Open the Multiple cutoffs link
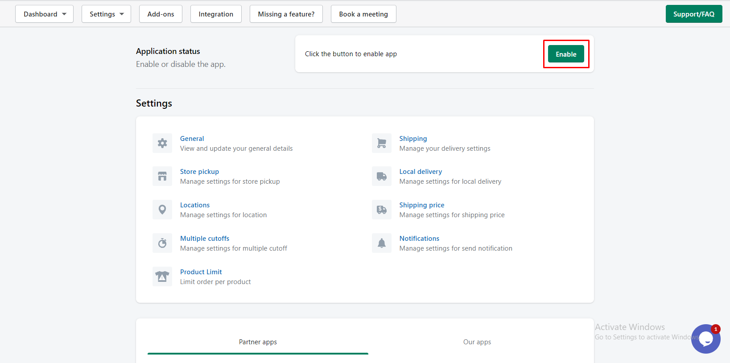This screenshot has width=730, height=363. click(205, 239)
